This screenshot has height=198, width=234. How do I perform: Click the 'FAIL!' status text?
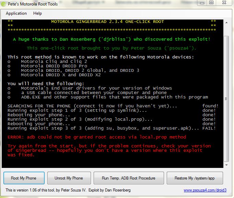point(209,128)
